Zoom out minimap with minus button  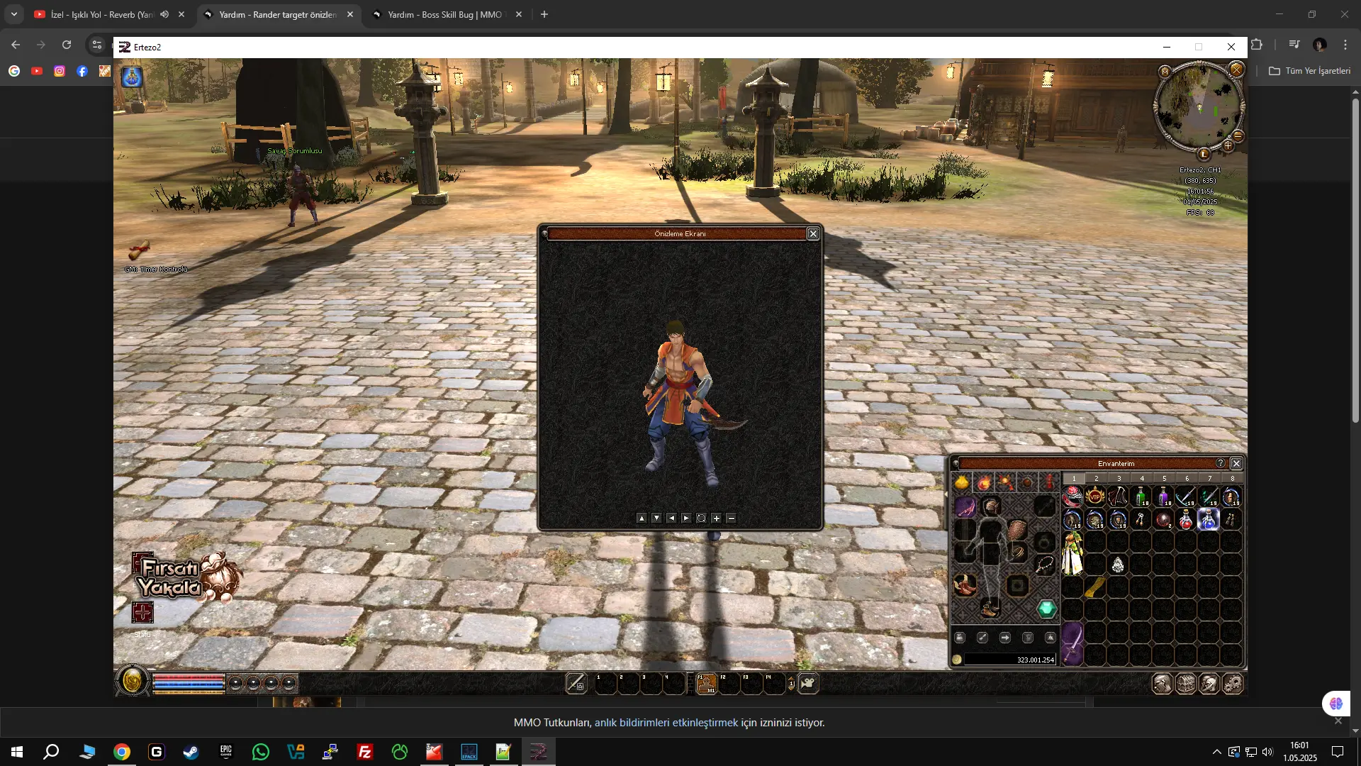click(x=1238, y=135)
